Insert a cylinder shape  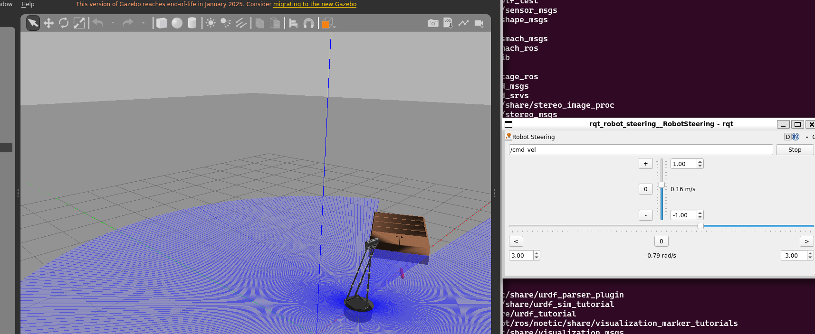click(192, 23)
